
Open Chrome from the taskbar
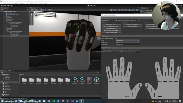(49, 101)
